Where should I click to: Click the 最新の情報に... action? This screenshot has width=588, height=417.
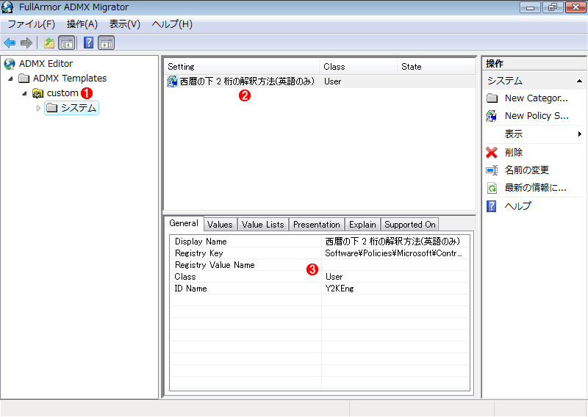click(x=536, y=188)
